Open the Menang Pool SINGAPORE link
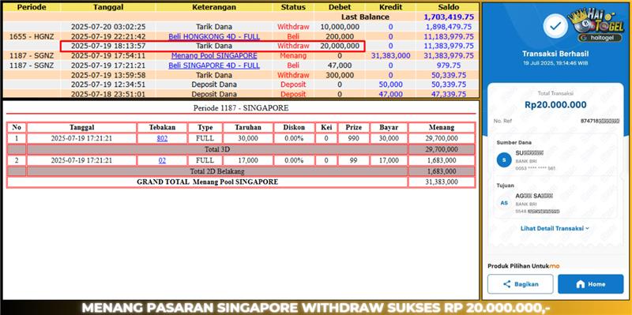This screenshot has width=632, height=315. point(214,55)
